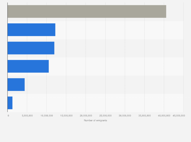Click the '25,000,000' axis label
This screenshot has height=142, width=191.
tap(105, 116)
